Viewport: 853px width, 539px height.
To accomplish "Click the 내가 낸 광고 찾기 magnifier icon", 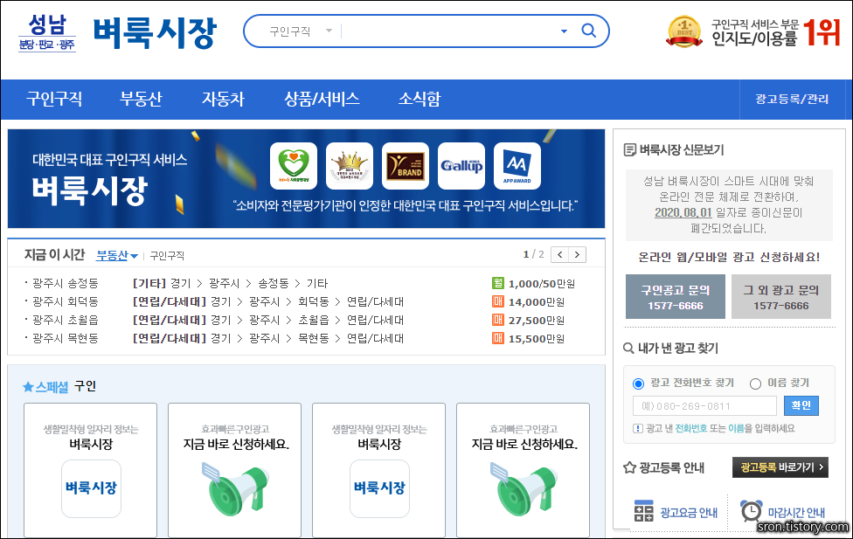I will [628, 348].
